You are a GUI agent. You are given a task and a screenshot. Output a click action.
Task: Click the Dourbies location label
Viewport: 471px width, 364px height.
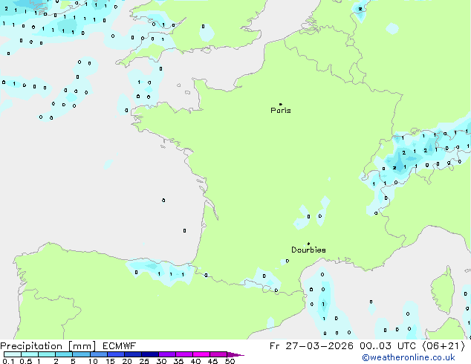tap(308, 250)
